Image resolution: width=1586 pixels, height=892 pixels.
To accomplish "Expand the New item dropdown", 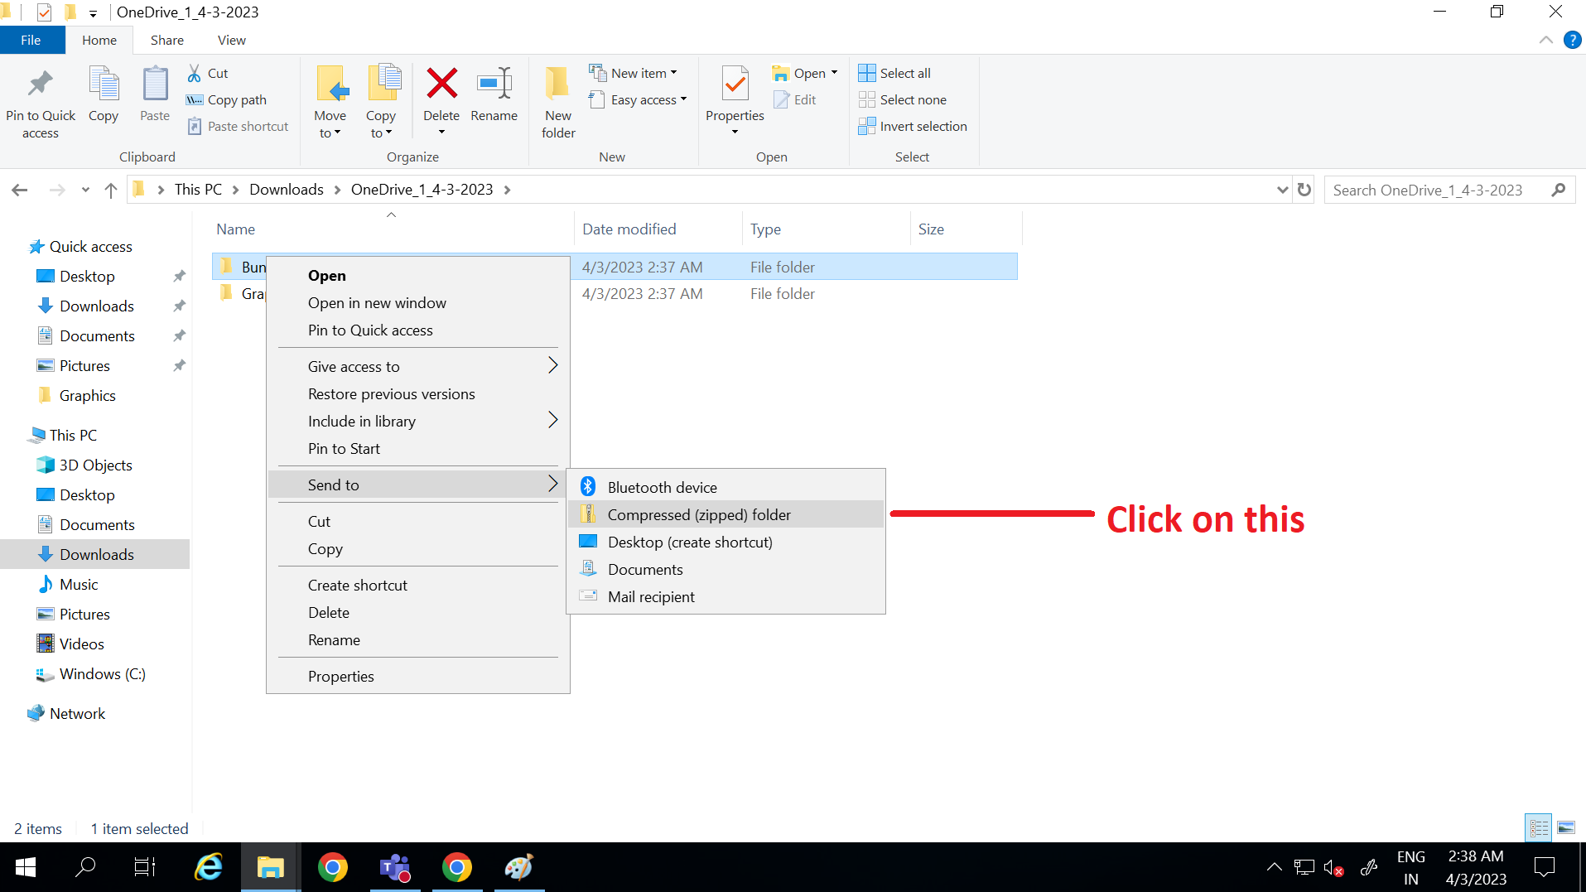I will 673,73.
